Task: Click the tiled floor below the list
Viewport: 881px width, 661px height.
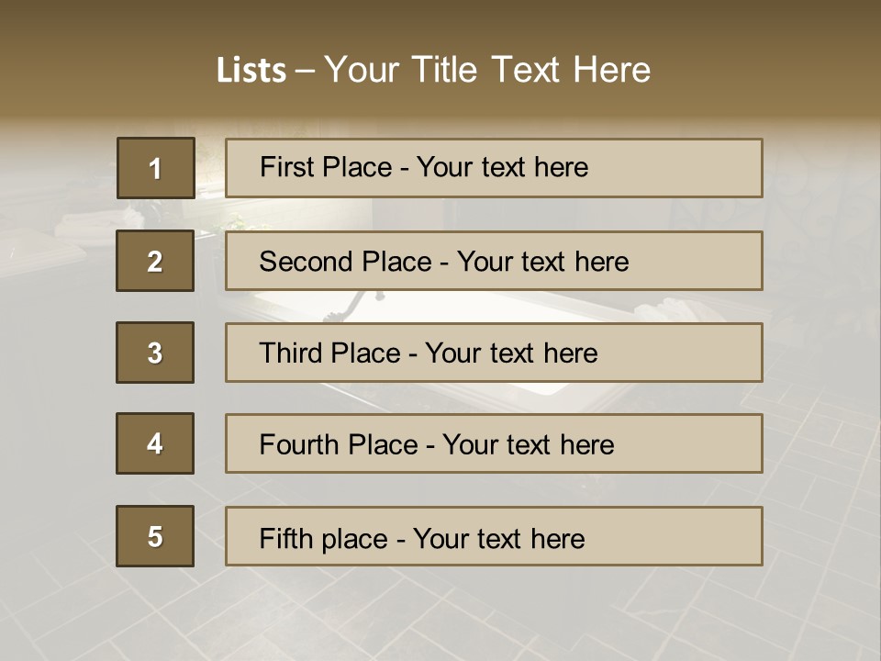Action: coord(440,615)
